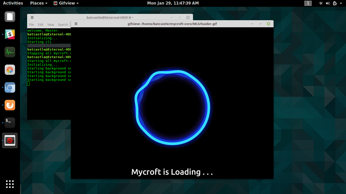Click 'Starting cli' line in terminal
This screenshot has width=346, height=194.
[x=39, y=42]
